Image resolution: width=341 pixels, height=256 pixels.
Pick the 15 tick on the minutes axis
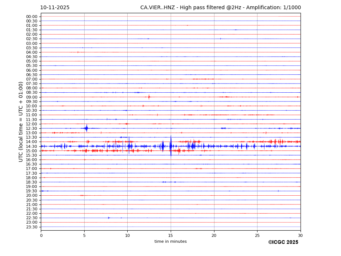click(x=171, y=235)
